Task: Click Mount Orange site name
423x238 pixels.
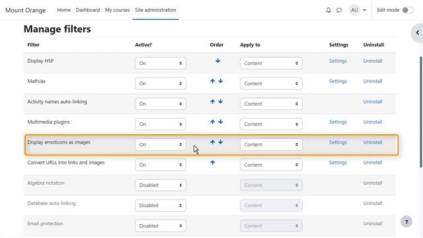Action: tap(26, 11)
